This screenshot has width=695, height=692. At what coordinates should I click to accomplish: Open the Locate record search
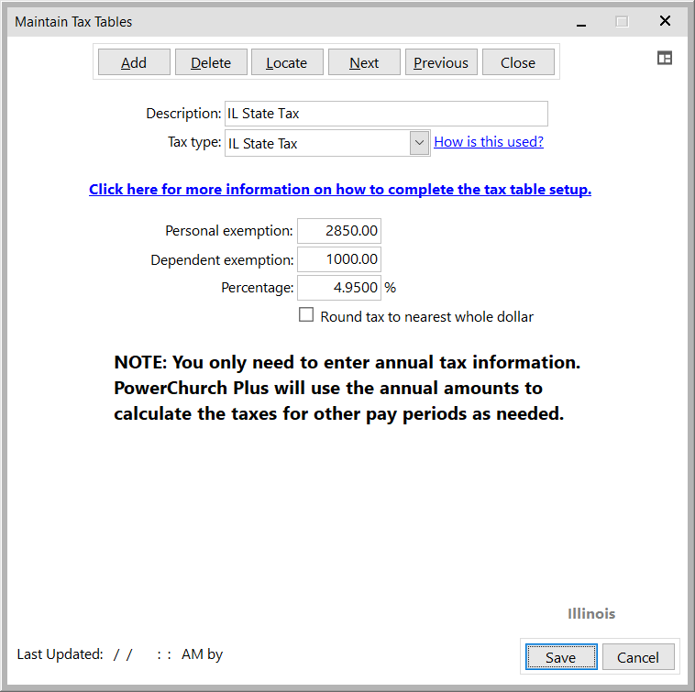click(x=286, y=62)
